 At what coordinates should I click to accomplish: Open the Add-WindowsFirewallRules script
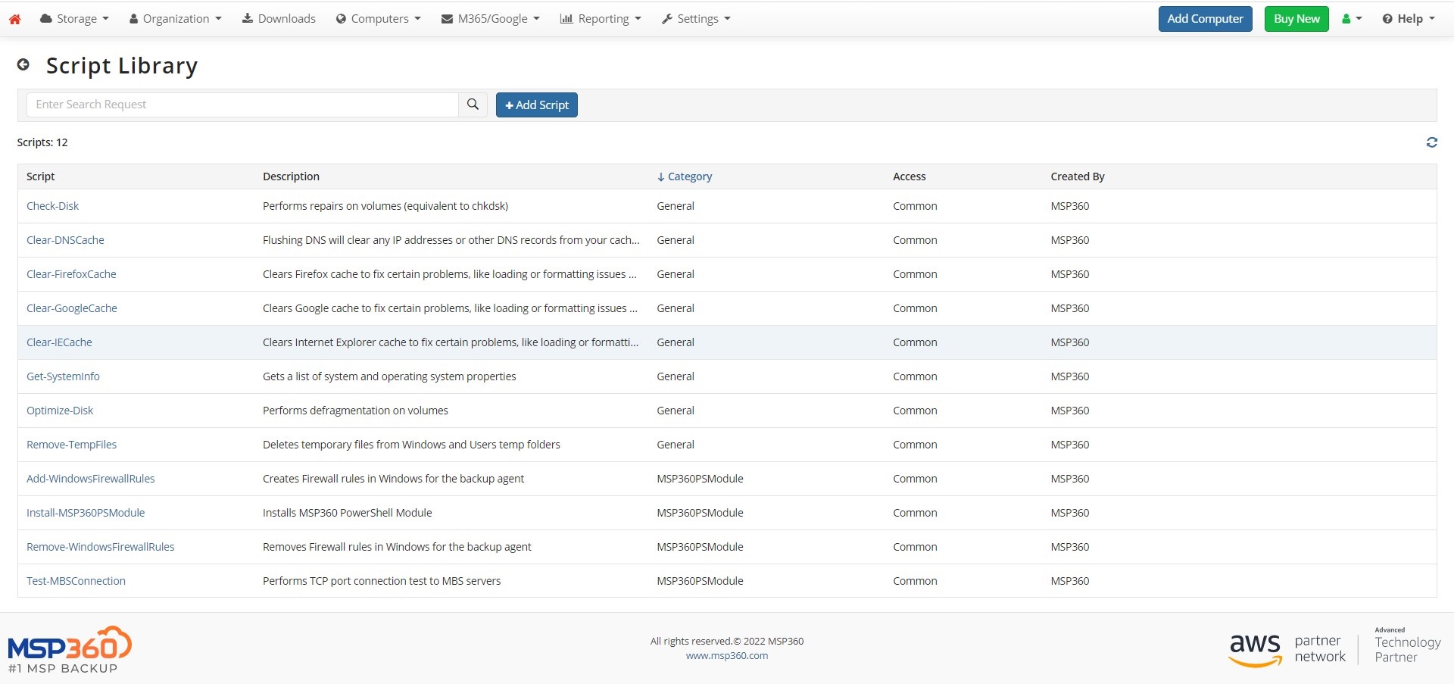[x=90, y=479]
